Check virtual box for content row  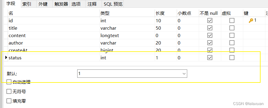232,35
